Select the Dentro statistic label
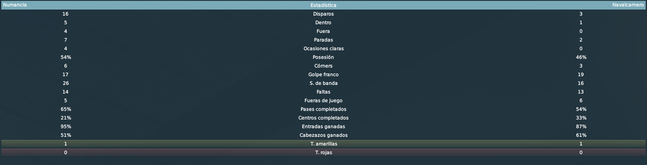The width and height of the screenshot is (647, 165). 323,23
